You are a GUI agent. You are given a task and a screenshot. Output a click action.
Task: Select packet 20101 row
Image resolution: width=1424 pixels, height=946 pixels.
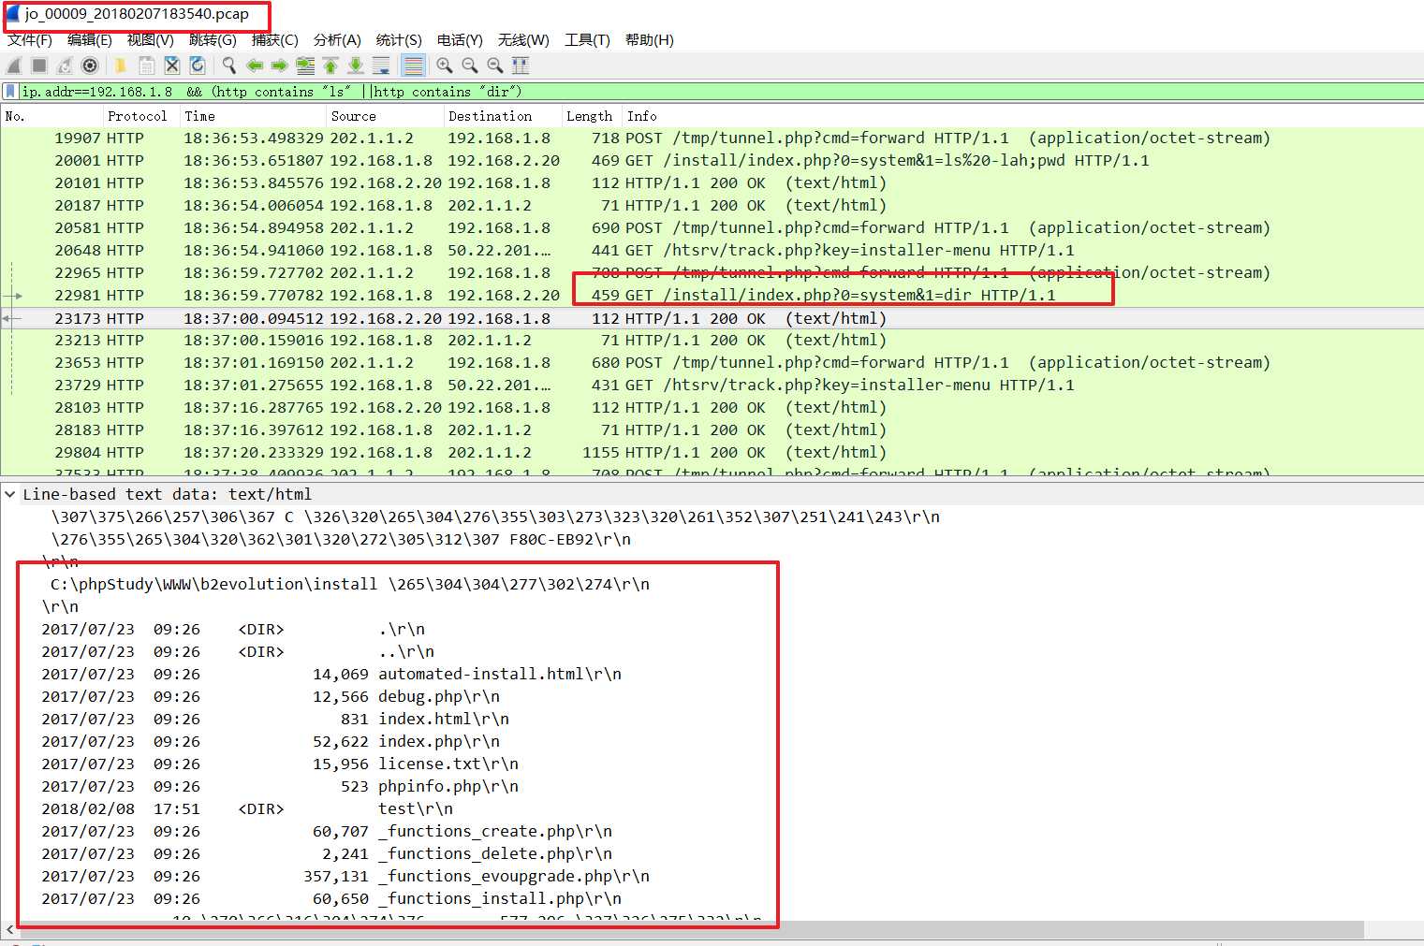click(x=712, y=182)
